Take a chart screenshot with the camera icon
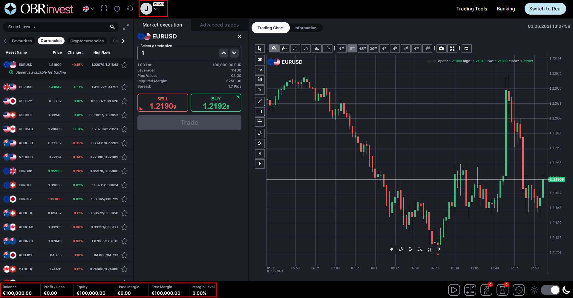Screen dimensions: 573x298 tap(441, 49)
